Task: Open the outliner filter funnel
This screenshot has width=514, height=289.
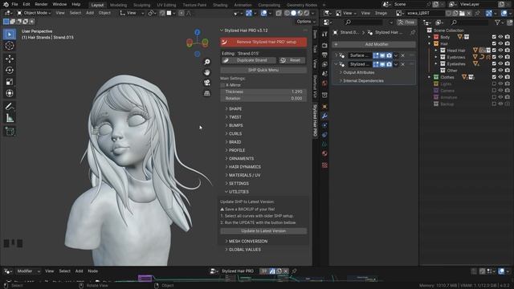Action: (x=498, y=22)
